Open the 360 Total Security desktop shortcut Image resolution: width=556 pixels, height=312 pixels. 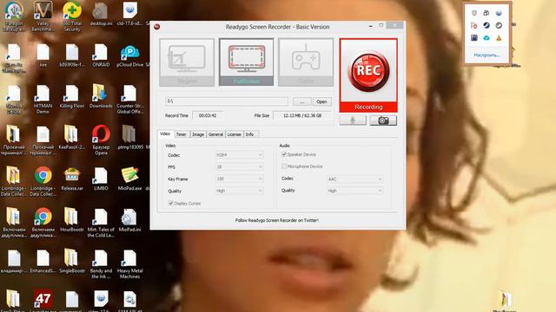pyautogui.click(x=72, y=16)
